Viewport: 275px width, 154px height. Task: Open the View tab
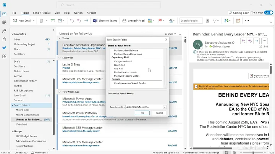[57, 13]
